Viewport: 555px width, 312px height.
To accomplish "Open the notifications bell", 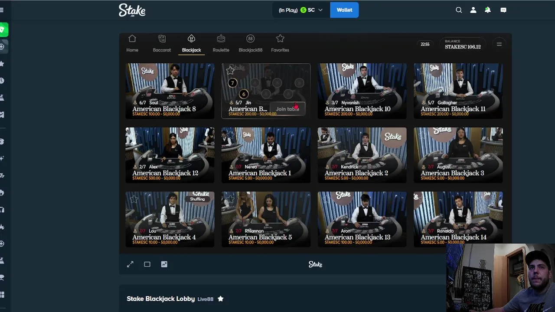I will 488,10.
